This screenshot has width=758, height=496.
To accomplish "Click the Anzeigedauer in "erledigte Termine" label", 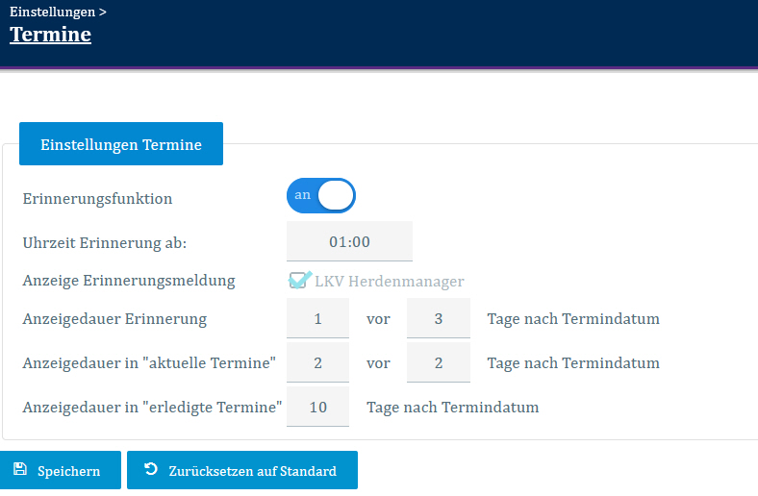I will pyautogui.click(x=151, y=407).
